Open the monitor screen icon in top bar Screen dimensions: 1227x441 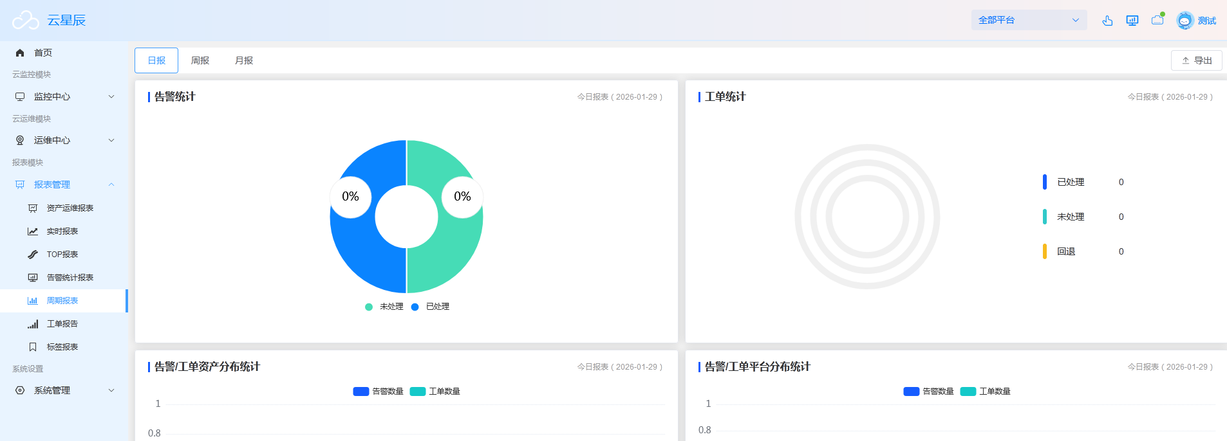pyautogui.click(x=1132, y=21)
